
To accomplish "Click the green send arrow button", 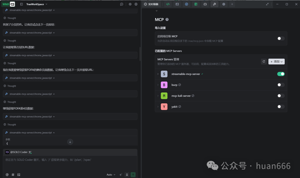I will coord(133,175).
